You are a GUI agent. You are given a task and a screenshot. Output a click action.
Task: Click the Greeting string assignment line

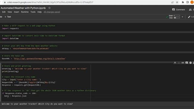point(45,69)
